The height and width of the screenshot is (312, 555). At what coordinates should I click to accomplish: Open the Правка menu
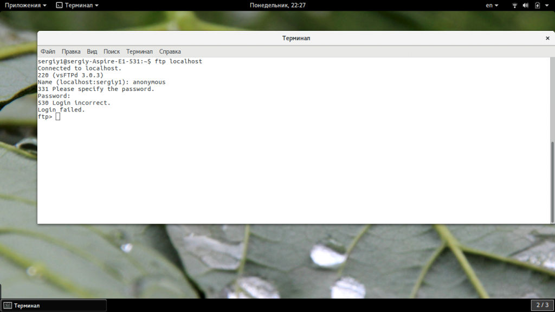click(x=71, y=51)
